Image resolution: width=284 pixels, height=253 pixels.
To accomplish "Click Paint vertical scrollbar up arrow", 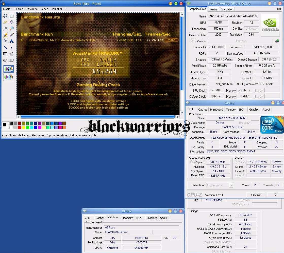I will pos(182,14).
